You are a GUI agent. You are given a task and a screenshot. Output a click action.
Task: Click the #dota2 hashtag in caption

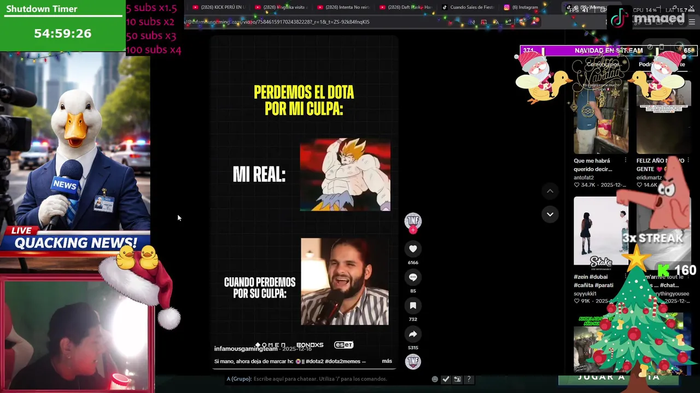314,361
